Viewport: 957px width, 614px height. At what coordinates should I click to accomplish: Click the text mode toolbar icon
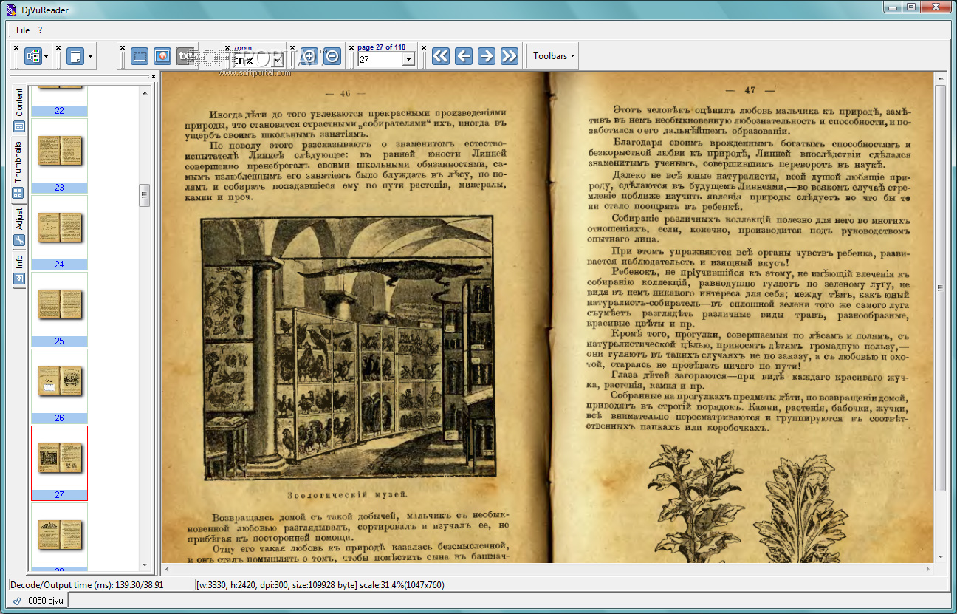coord(185,56)
